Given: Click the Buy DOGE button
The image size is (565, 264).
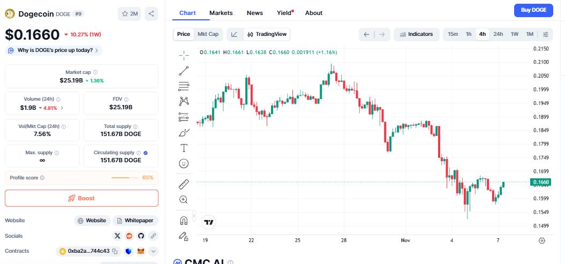Looking at the screenshot, I should pyautogui.click(x=533, y=10).
